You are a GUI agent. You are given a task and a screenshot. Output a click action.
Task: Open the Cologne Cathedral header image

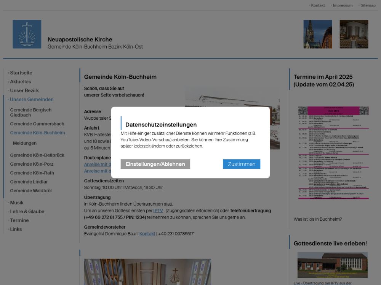317,34
